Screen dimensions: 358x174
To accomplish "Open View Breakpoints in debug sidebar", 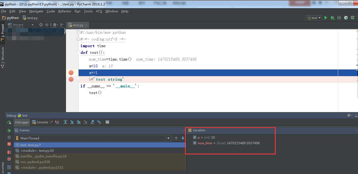I will (x=9, y=152).
